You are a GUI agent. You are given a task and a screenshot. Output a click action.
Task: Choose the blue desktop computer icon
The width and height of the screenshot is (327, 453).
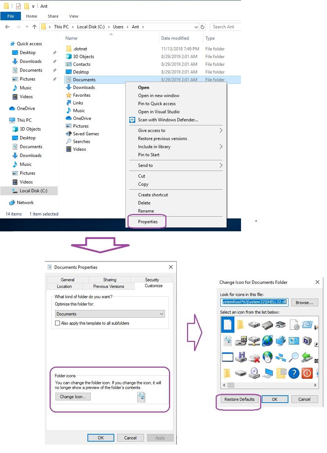click(x=267, y=373)
